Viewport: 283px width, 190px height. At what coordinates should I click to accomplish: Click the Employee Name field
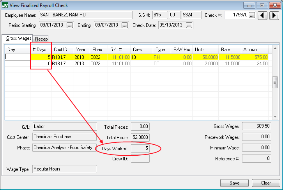pyautogui.click(x=85, y=15)
